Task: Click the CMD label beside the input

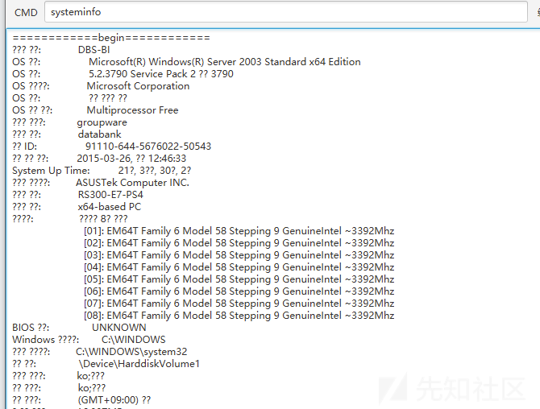Action: (26, 12)
